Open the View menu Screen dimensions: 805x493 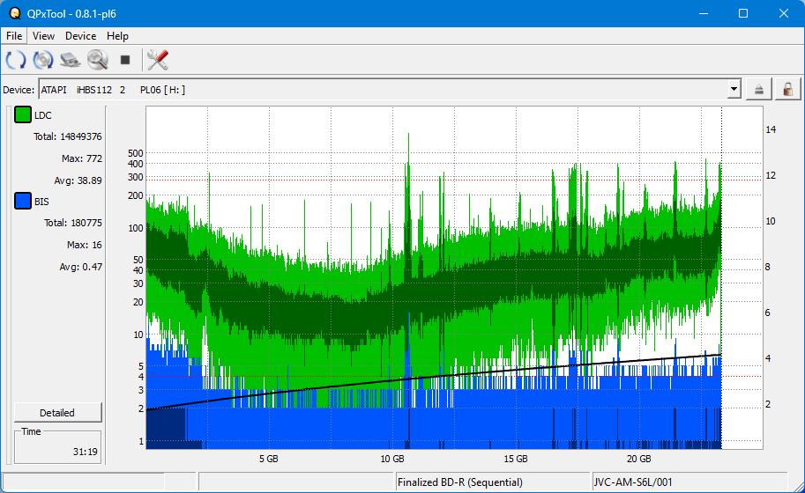click(43, 36)
